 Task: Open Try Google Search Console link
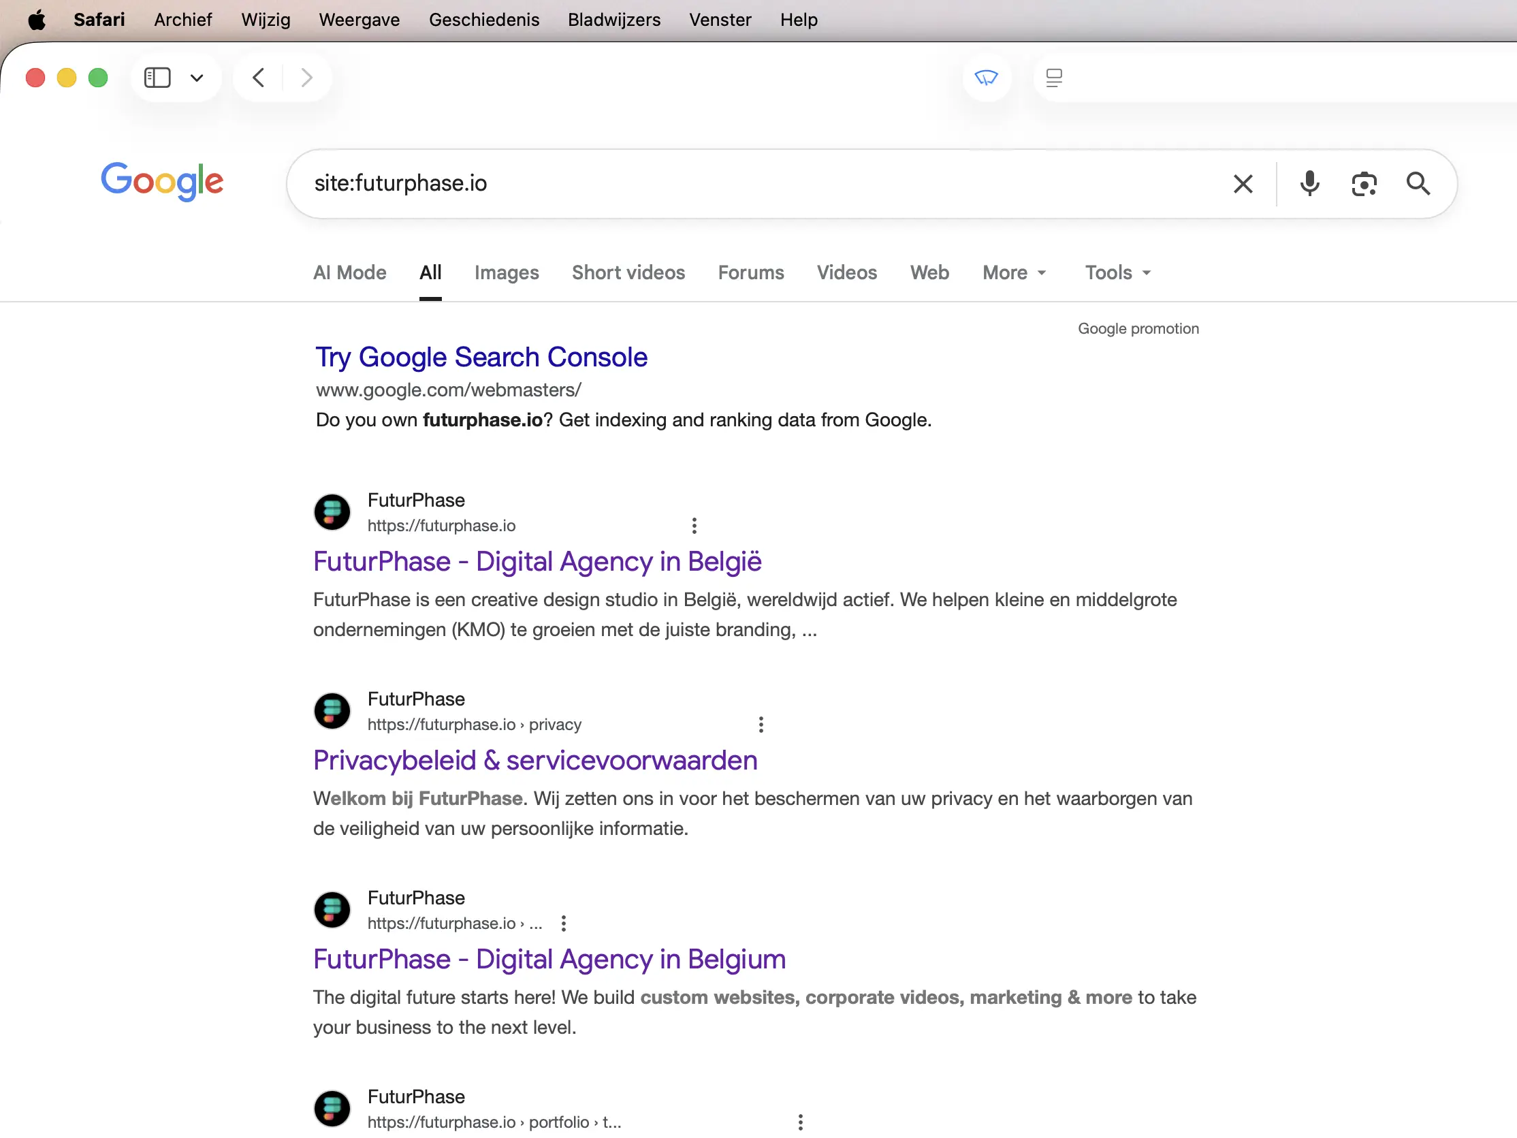481,357
